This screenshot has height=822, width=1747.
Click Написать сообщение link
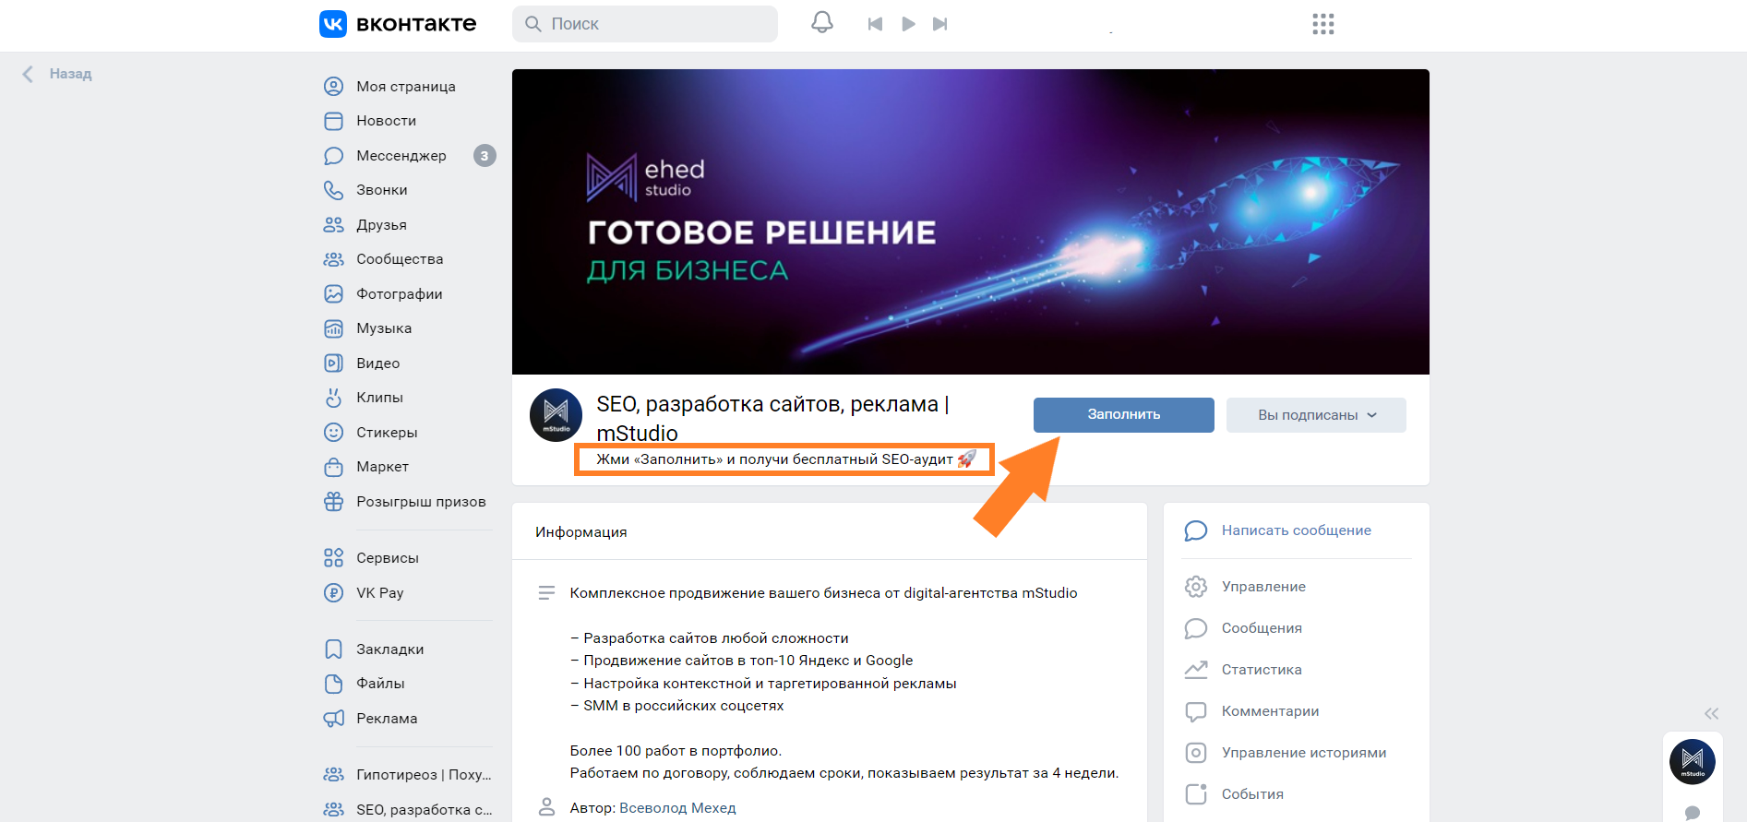click(1296, 530)
